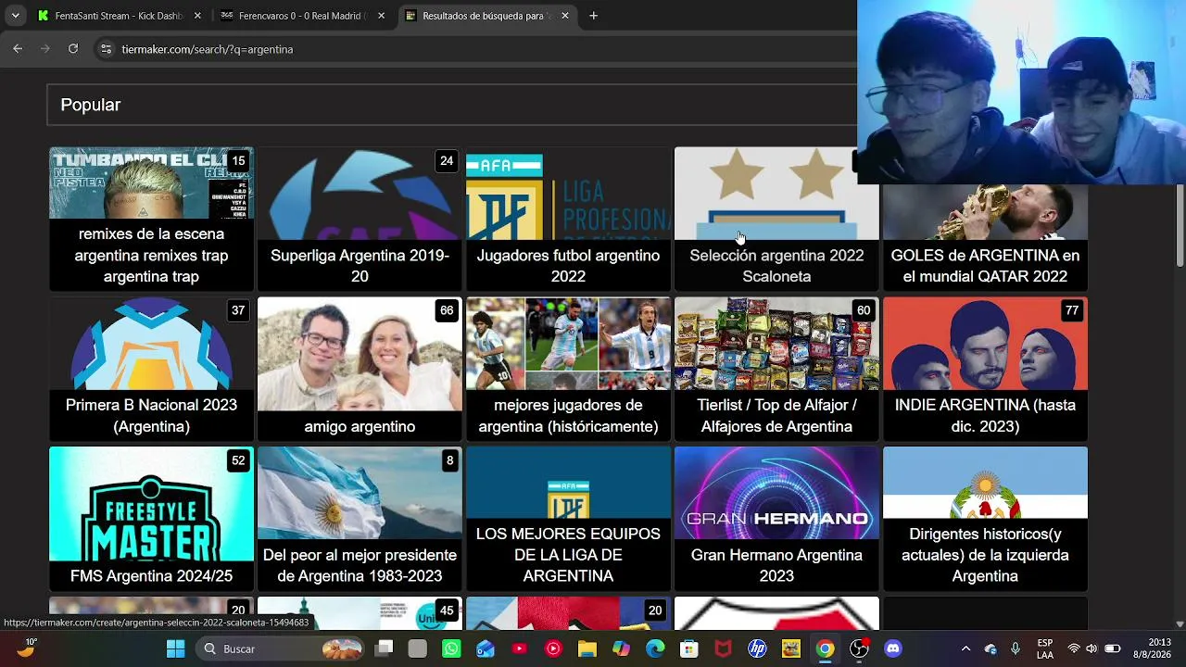This screenshot has height=667, width=1186.
Task: Open Primera B Nacional 2023 tier list
Action: pyautogui.click(x=151, y=369)
